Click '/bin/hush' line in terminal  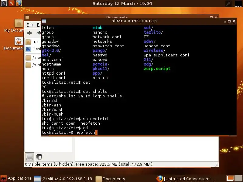[x=53, y=114]
